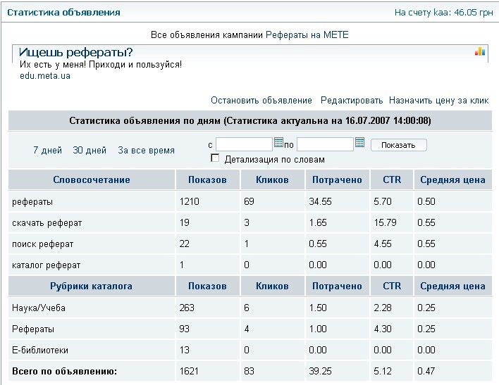This screenshot has width=499, height=385.
Task: Click the first "CTR" column header
Action: [392, 180]
